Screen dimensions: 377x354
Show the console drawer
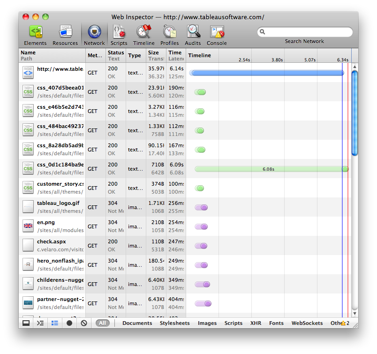[x=40, y=323]
